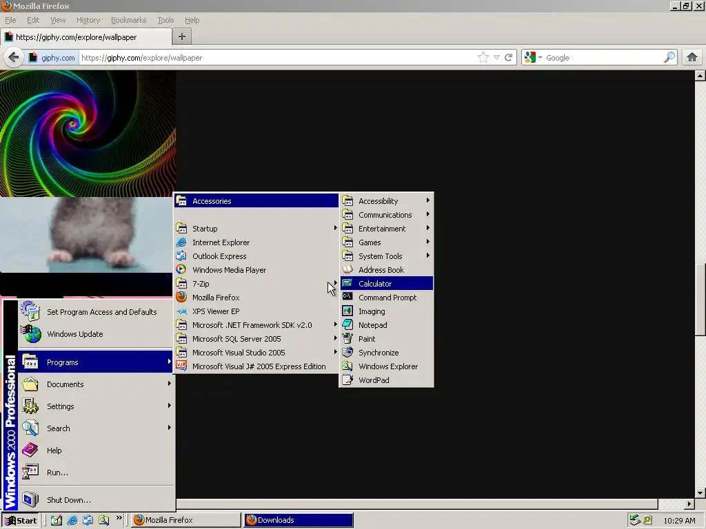Open Command Prompt in the Accessories submenu

pos(386,298)
